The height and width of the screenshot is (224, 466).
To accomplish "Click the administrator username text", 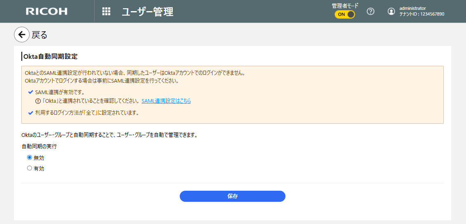I will coord(413,8).
